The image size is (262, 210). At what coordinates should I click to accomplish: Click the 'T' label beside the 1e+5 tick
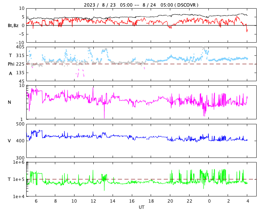9,179
